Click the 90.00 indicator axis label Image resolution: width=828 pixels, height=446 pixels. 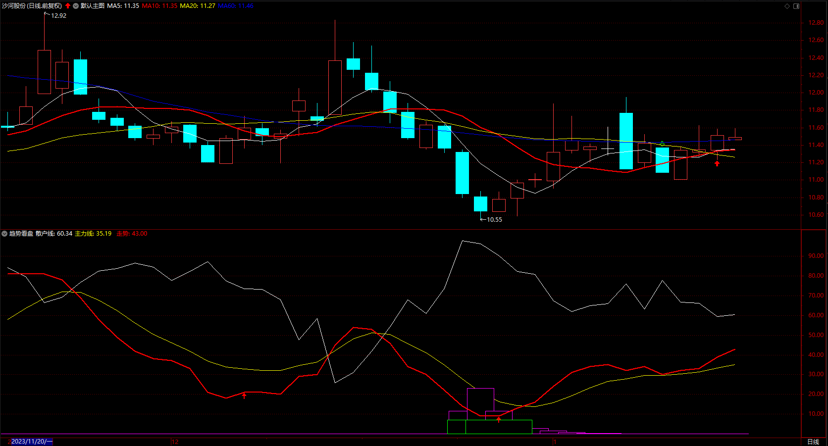click(816, 256)
